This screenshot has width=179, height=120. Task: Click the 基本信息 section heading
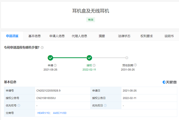pos(10,82)
